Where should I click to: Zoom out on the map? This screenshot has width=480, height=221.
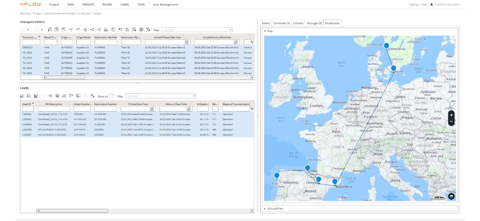click(451, 122)
